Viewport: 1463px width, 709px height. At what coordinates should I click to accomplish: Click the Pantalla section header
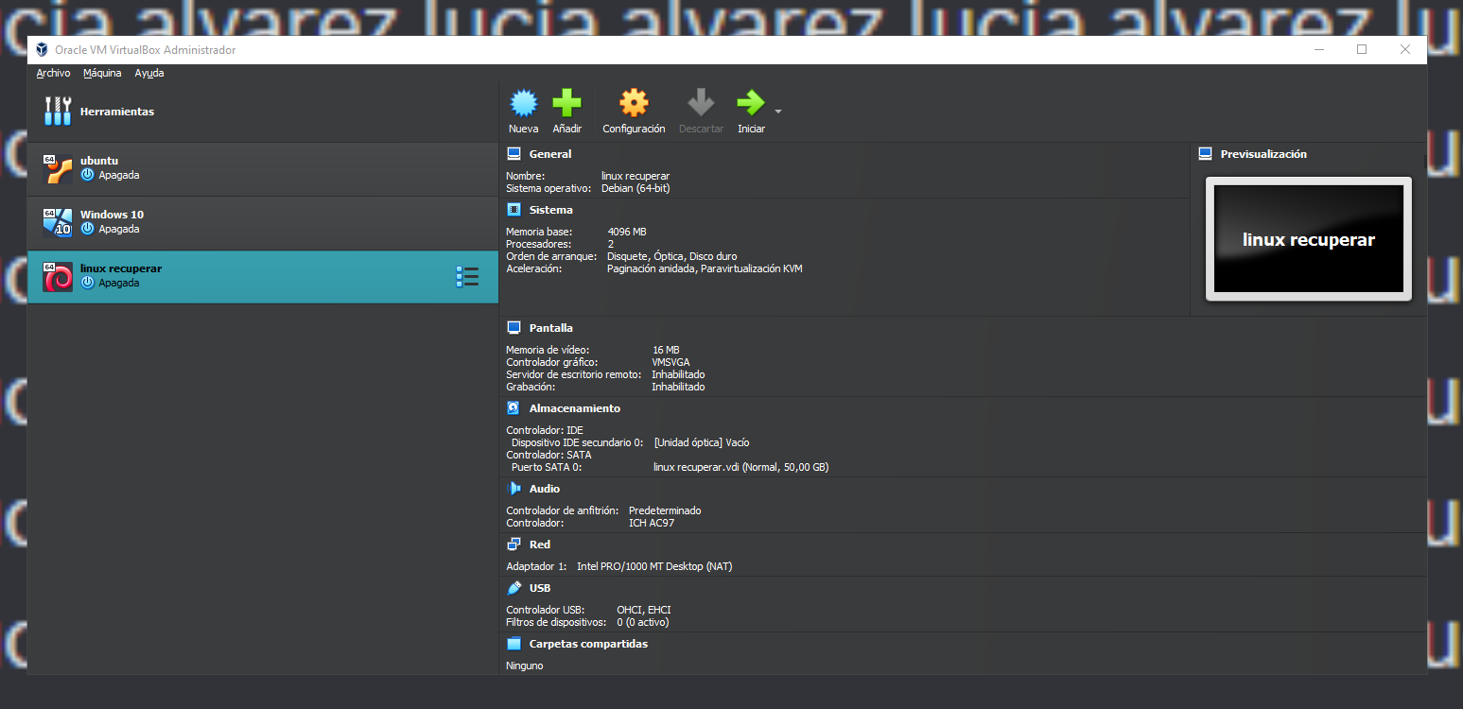coord(550,328)
